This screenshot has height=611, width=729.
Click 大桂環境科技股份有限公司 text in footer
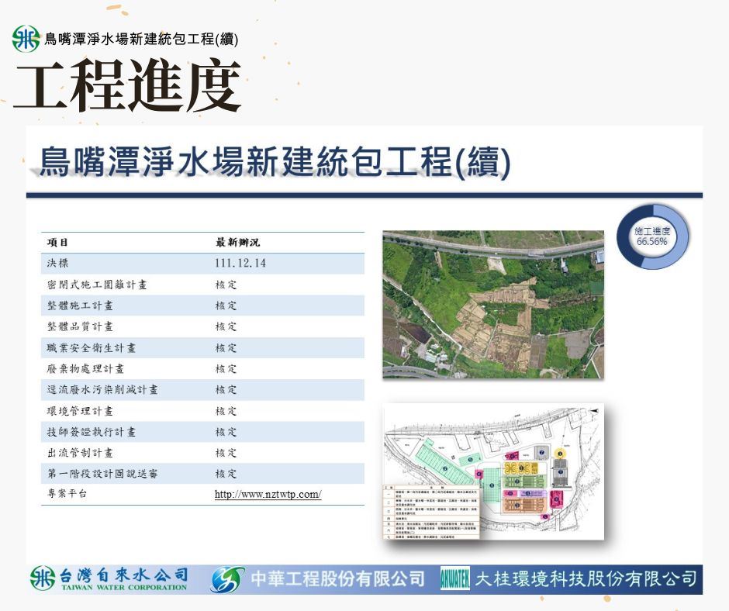click(x=585, y=579)
